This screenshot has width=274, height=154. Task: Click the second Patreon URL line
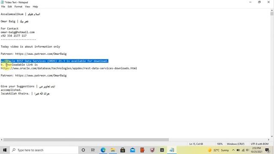[33, 75]
